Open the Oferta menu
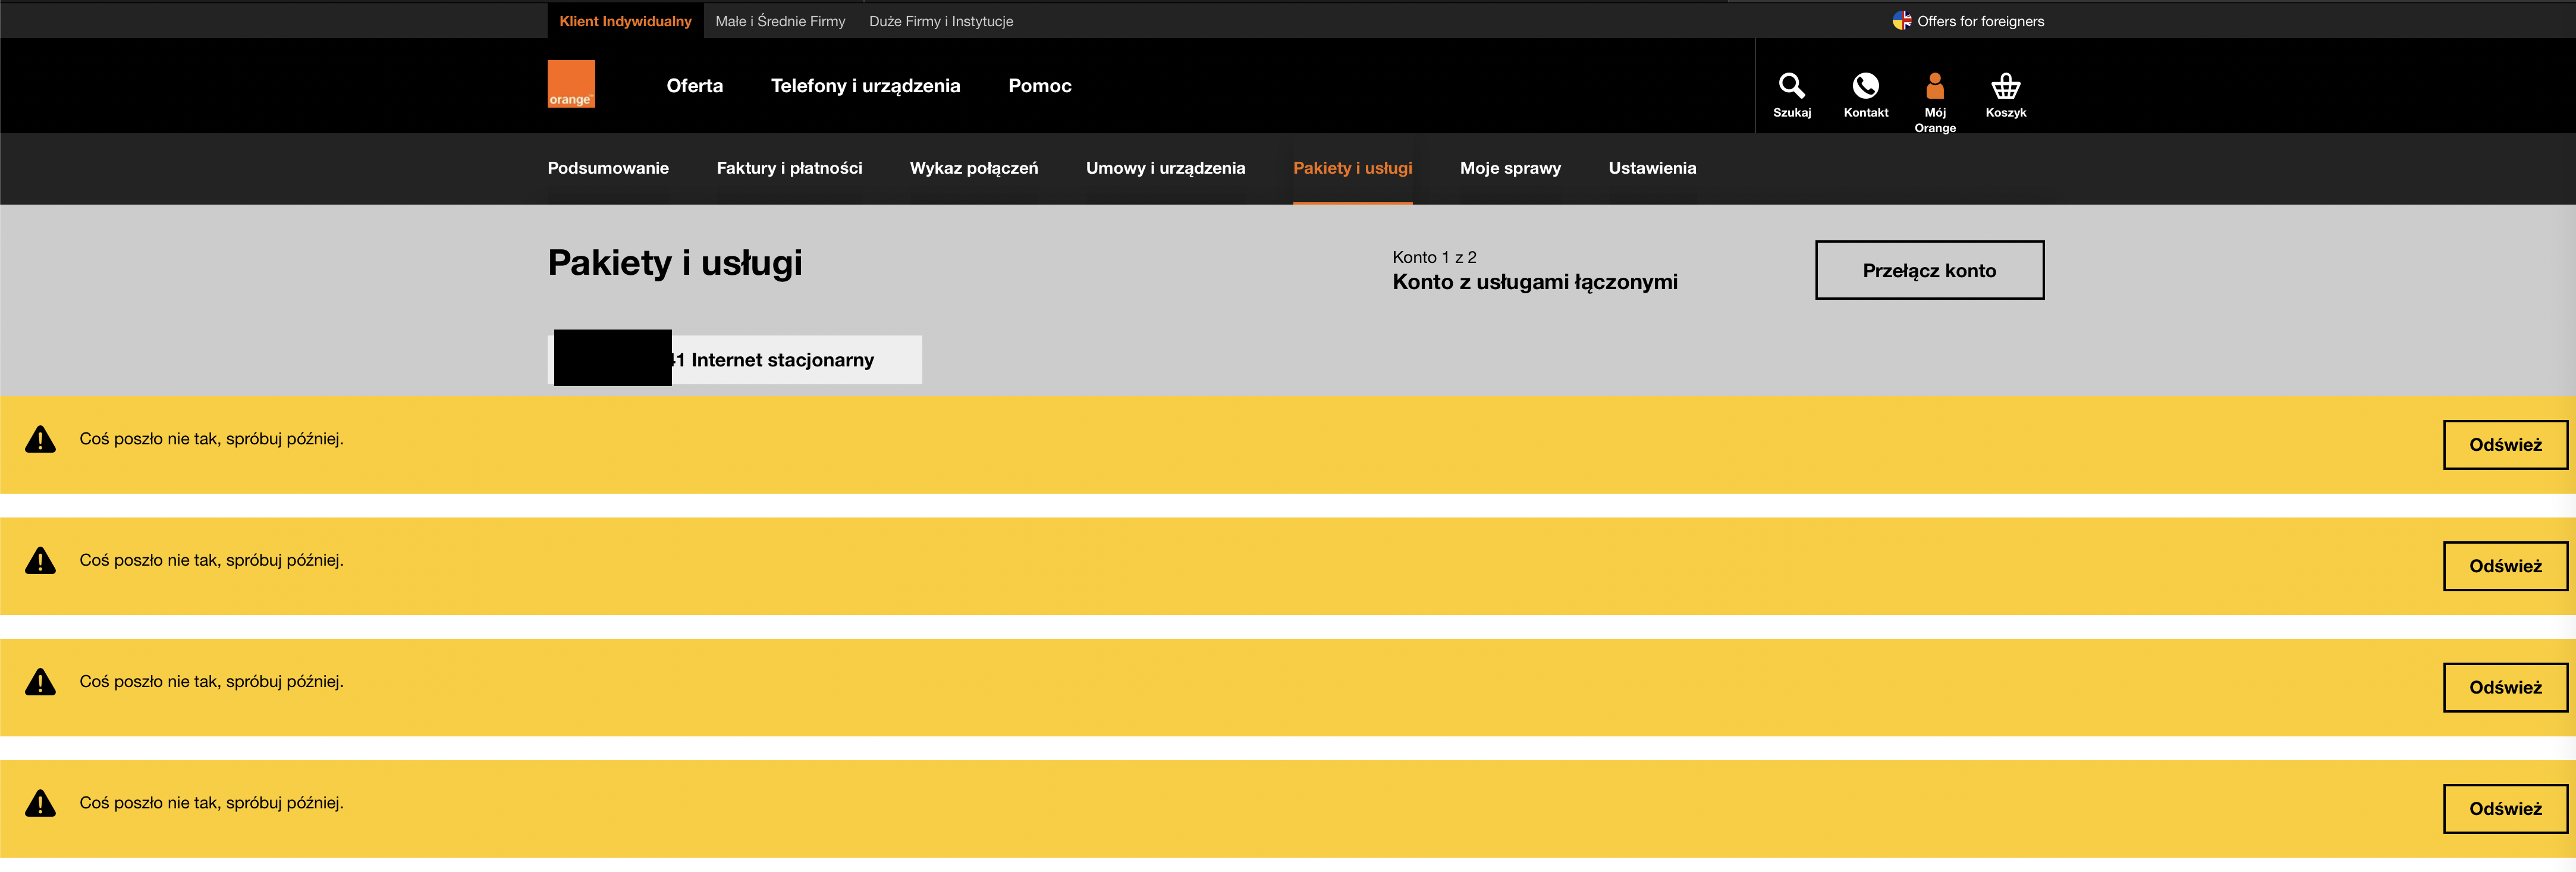 (695, 86)
